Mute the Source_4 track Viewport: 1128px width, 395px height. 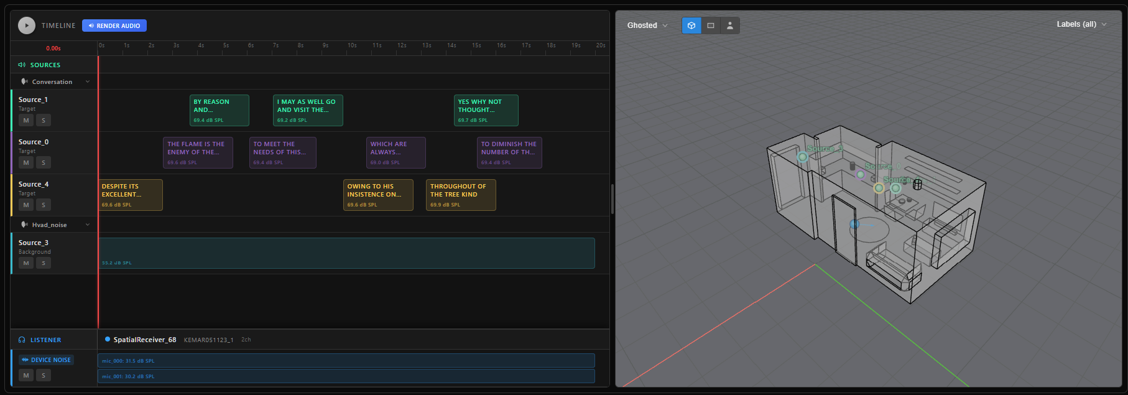[x=26, y=205]
